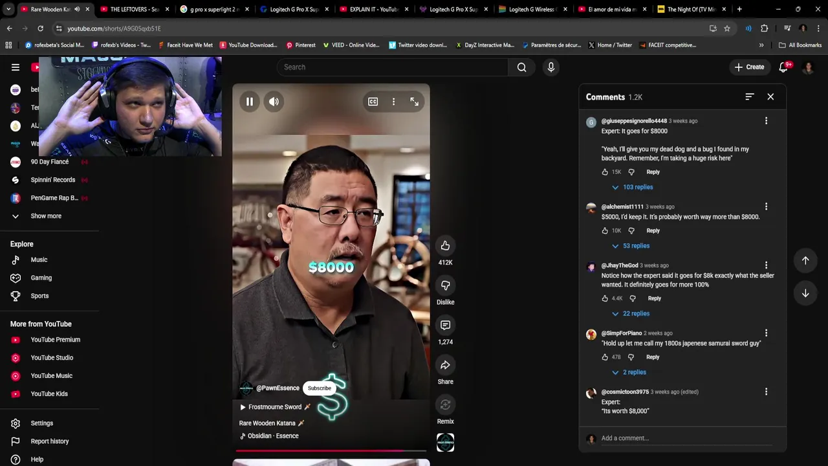
Task: Open the Create menu
Action: pos(749,67)
